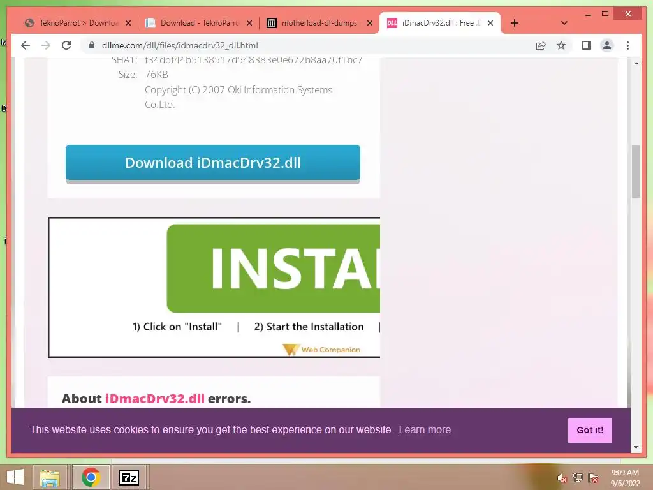Viewport: 653px width, 490px height.
Task: Open 7-Zip from the taskbar
Action: [x=129, y=477]
